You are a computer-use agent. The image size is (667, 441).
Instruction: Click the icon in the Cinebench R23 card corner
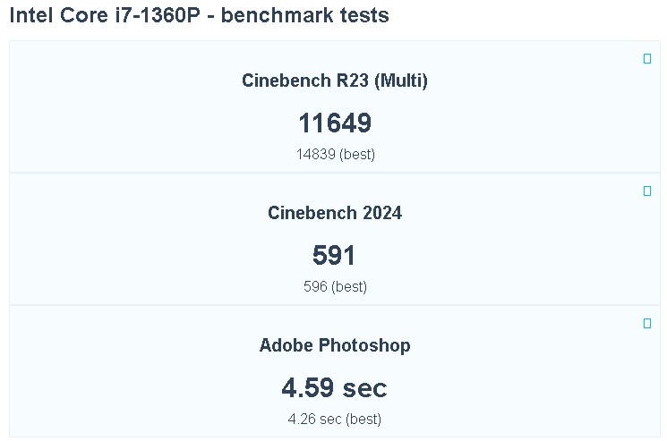647,59
